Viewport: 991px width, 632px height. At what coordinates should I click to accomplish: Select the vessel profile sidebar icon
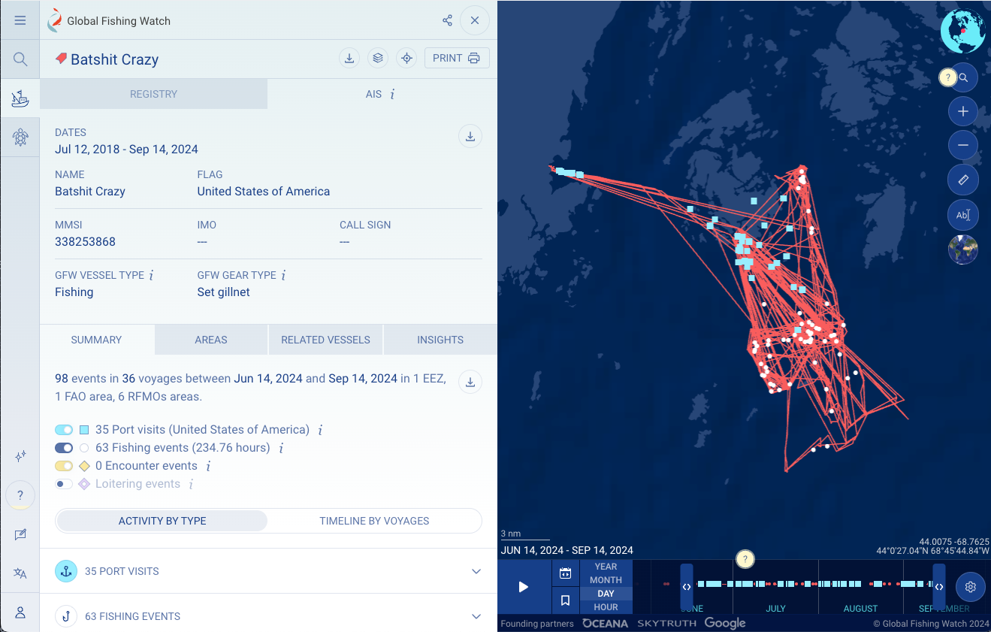point(20,98)
